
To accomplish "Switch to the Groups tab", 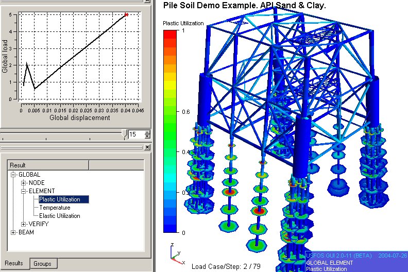I will point(43,264).
